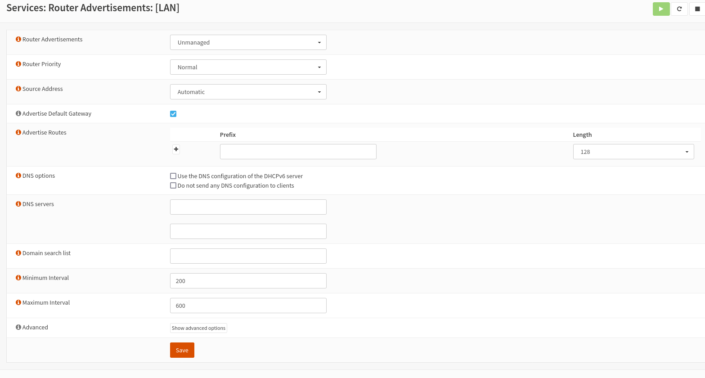Click the Minimum Interval field with 200
Image resolution: width=705 pixels, height=378 pixels.
click(x=248, y=281)
